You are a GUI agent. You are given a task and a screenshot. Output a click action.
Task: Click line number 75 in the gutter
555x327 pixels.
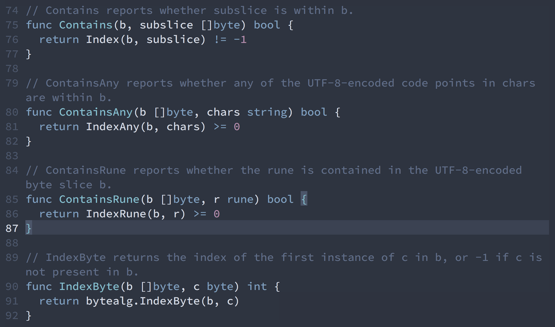[12, 25]
